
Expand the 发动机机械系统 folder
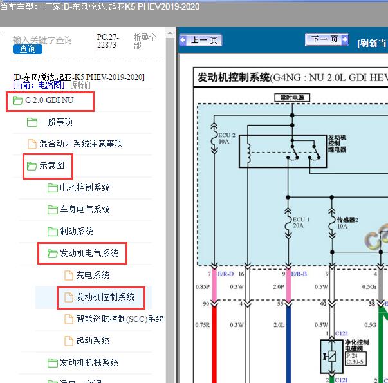tap(89, 362)
